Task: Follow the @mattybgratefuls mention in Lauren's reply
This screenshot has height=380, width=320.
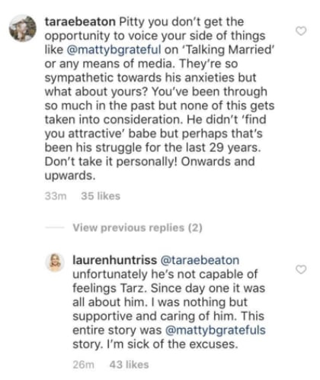Action: (215, 330)
